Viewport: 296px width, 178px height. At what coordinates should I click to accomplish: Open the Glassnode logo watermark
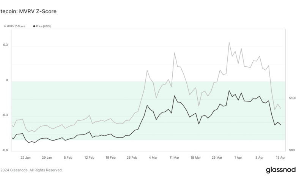281,170
